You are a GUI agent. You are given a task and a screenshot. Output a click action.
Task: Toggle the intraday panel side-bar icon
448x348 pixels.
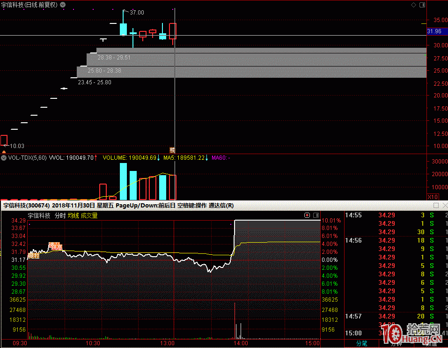tap(316, 215)
